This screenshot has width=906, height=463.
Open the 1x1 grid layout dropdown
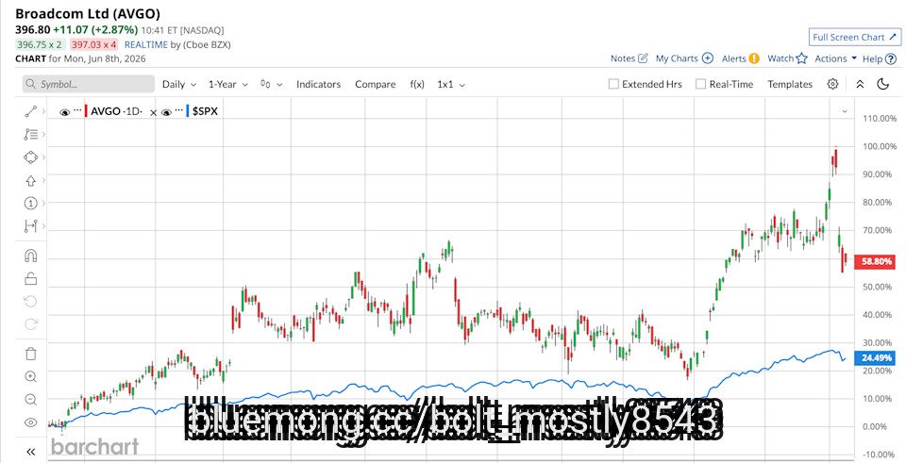pos(451,84)
